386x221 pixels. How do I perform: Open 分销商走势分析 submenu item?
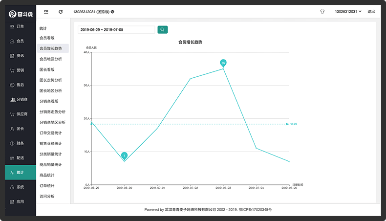coord(53,111)
